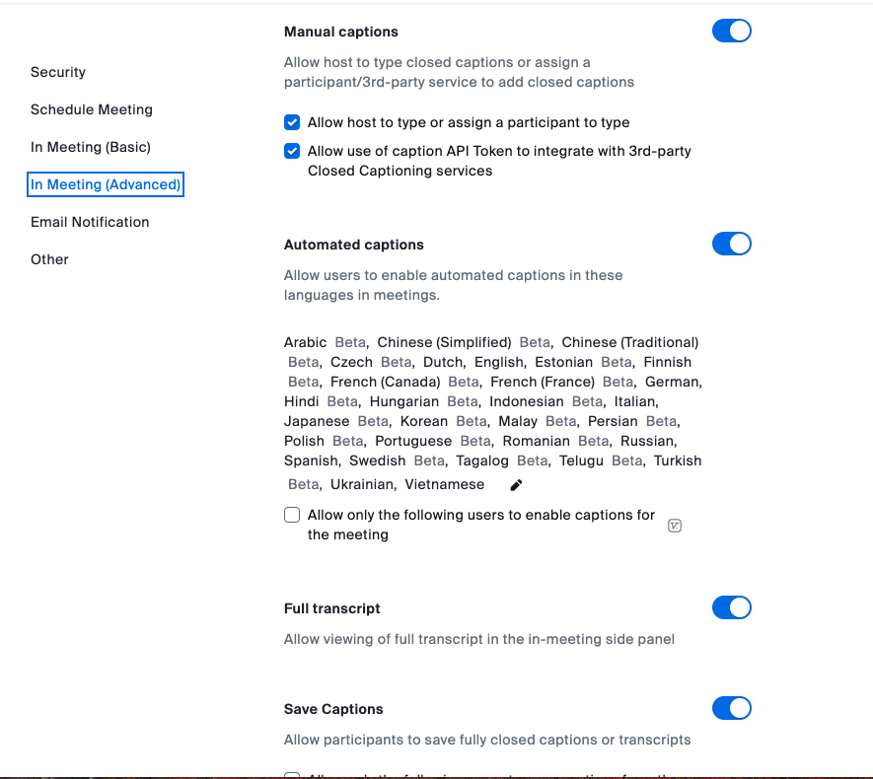Click the Beta tag next to Arabic
The image size is (873, 779).
click(x=350, y=342)
